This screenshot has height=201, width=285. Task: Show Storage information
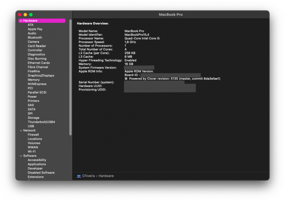33,118
